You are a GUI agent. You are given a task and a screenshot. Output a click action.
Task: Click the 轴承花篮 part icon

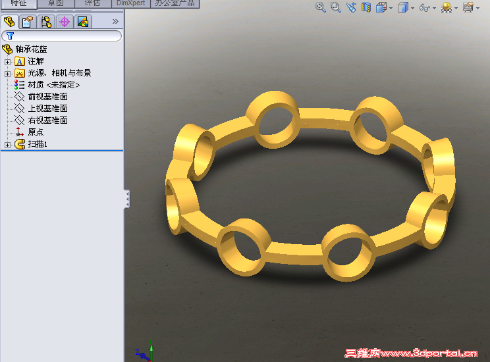pyautogui.click(x=7, y=49)
